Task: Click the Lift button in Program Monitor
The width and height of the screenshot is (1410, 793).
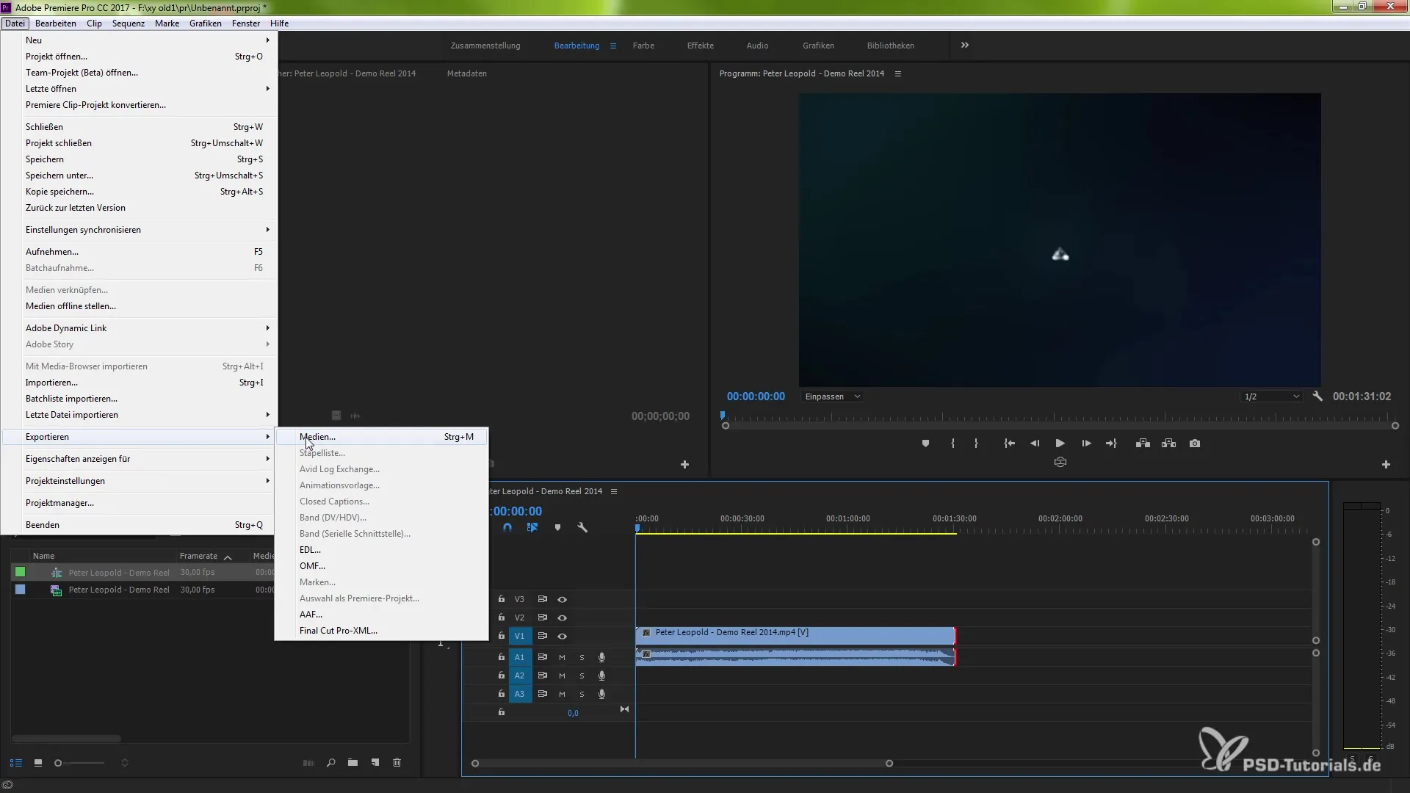Action: [1143, 443]
